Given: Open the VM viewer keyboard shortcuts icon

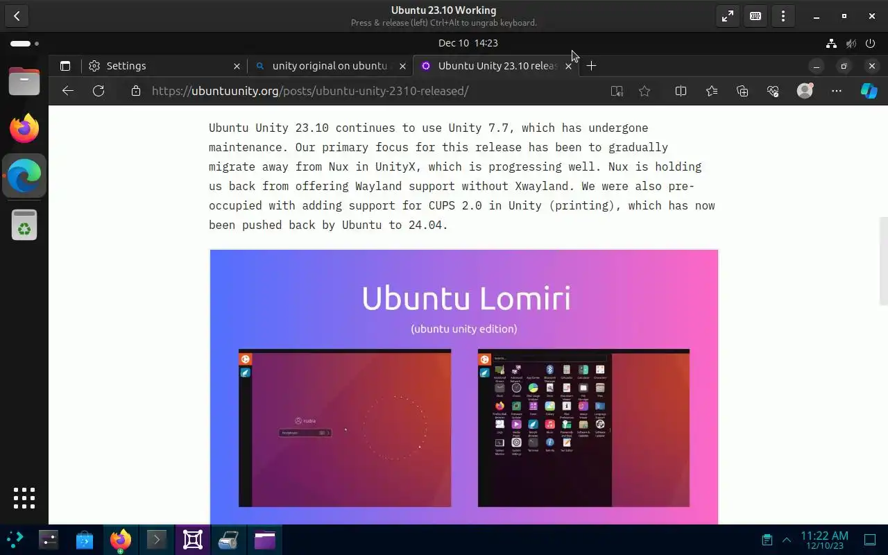Looking at the screenshot, I should pos(755,16).
